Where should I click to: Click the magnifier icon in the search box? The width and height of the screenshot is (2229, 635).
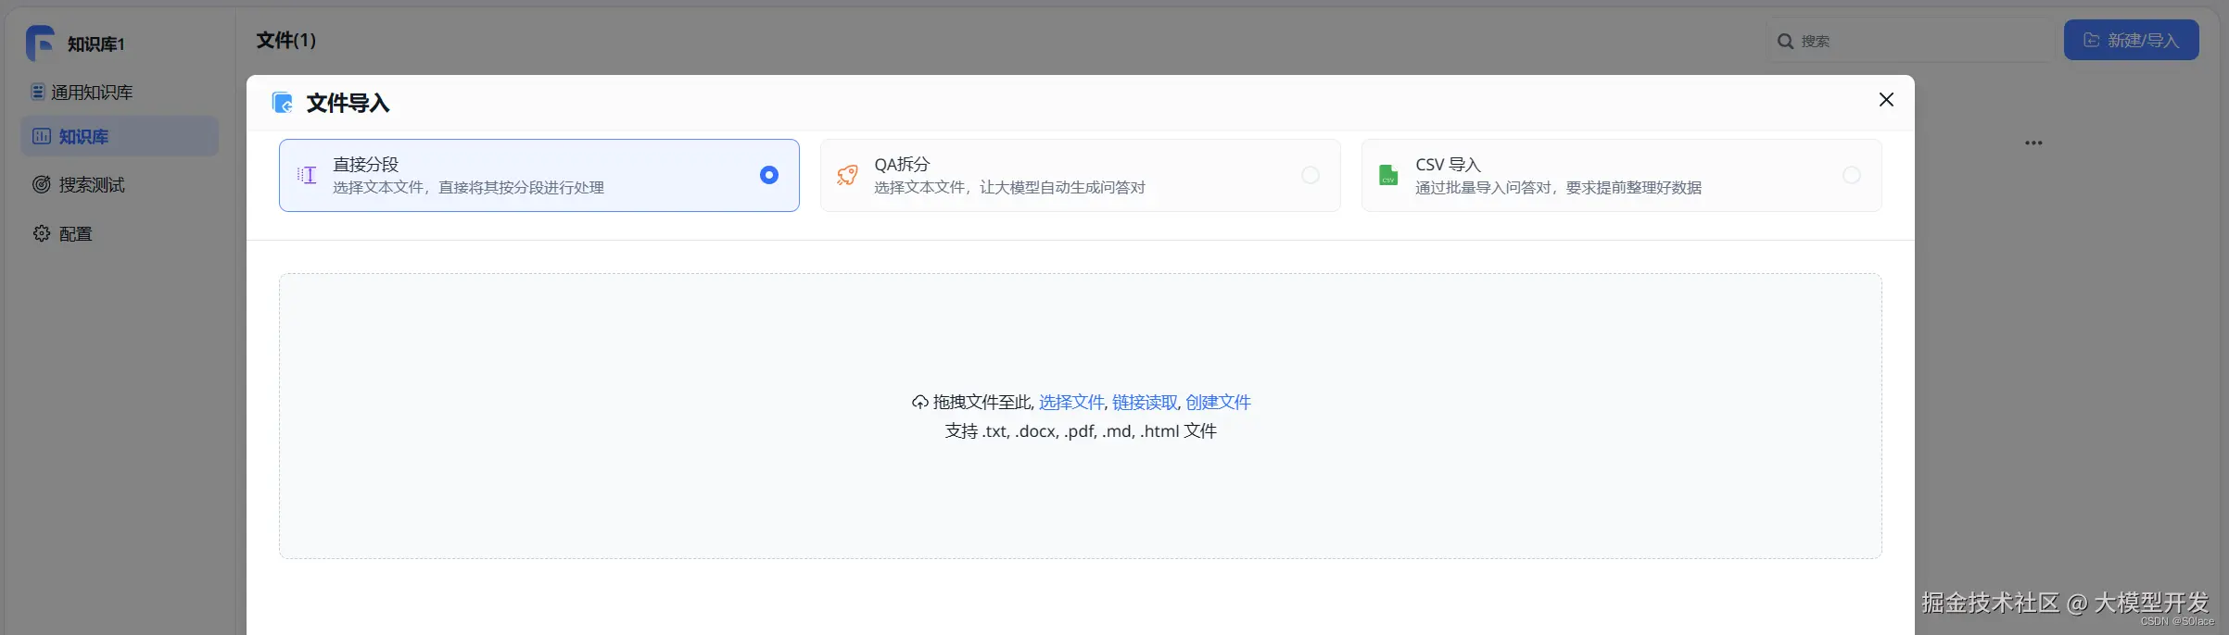pyautogui.click(x=1785, y=41)
